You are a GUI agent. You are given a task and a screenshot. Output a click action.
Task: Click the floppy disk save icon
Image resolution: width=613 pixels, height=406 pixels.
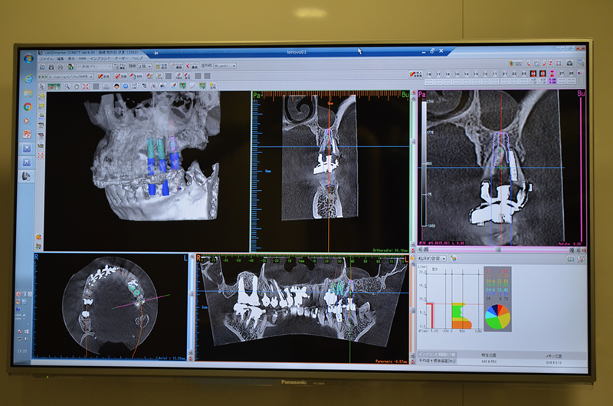pos(51,67)
